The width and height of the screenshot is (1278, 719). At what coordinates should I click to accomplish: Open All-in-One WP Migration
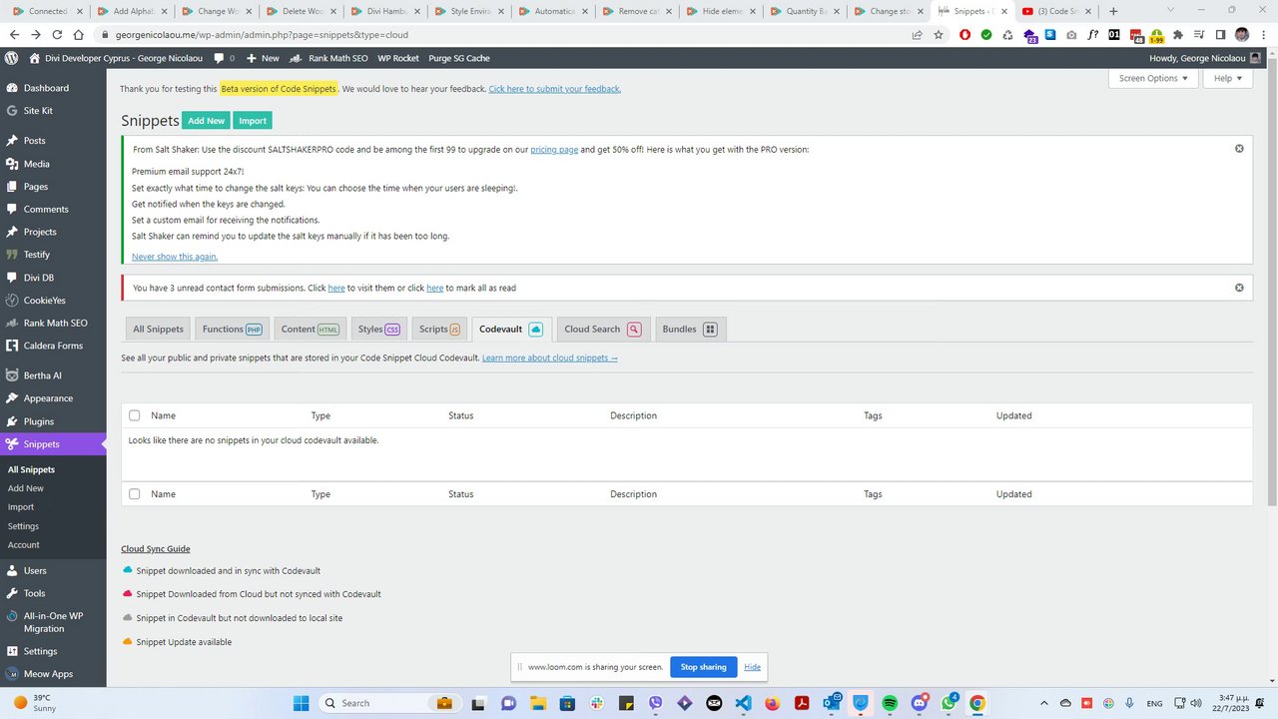pos(53,622)
